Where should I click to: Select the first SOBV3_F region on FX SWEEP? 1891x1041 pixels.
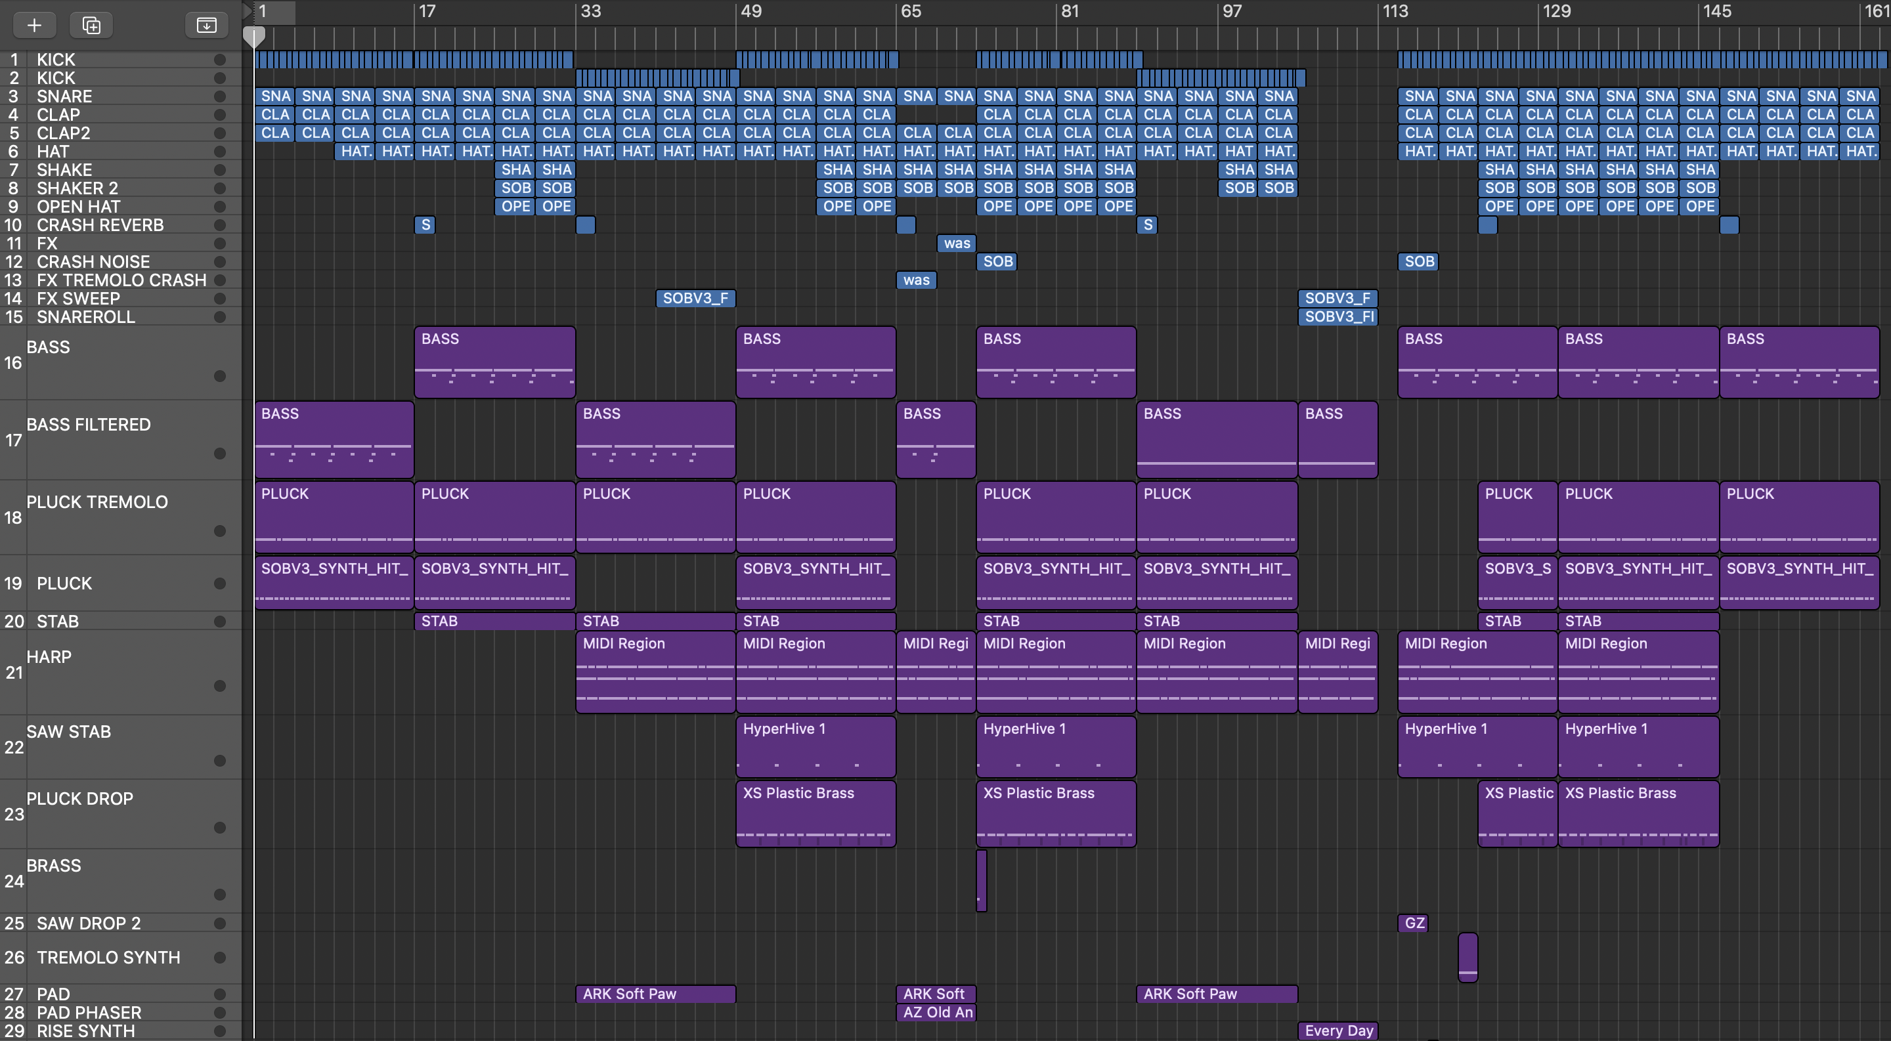695,299
